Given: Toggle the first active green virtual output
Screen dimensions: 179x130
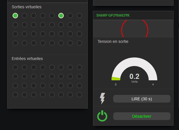Looking at the screenshot, I should (x=15, y=16).
